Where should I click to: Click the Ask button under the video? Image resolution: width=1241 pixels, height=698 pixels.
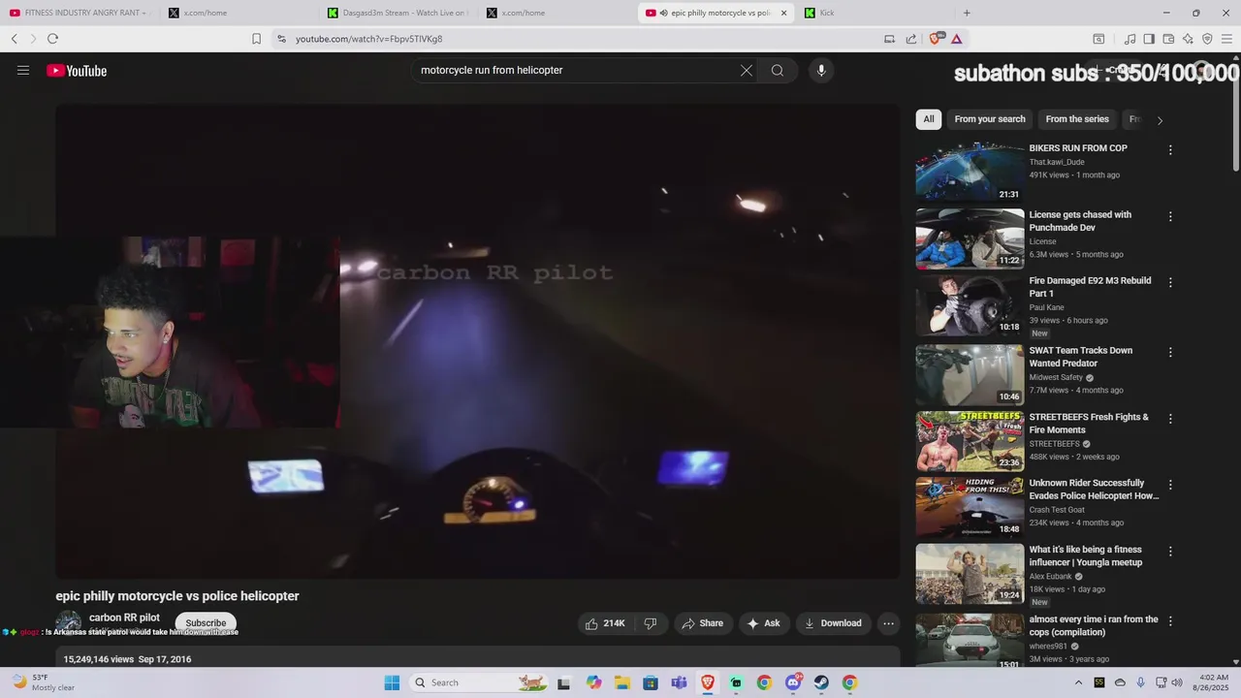click(x=763, y=623)
